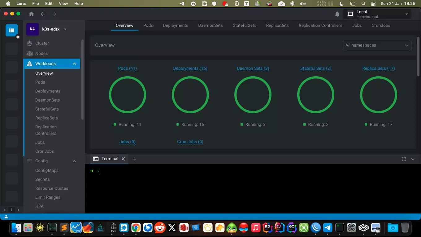
Task: Open GoLand from the Dock
Action: click(292, 228)
